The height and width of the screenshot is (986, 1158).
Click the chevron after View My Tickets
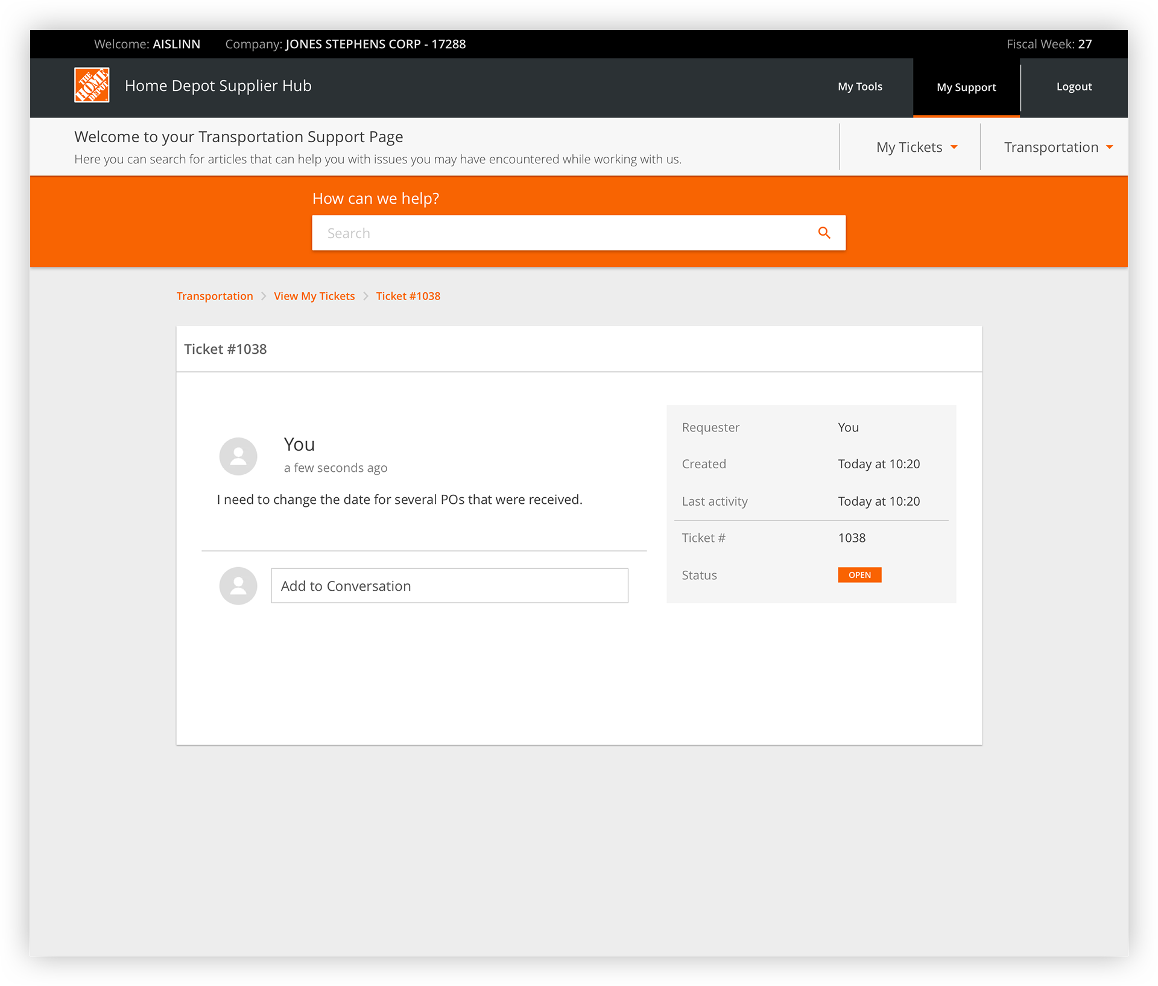point(365,296)
